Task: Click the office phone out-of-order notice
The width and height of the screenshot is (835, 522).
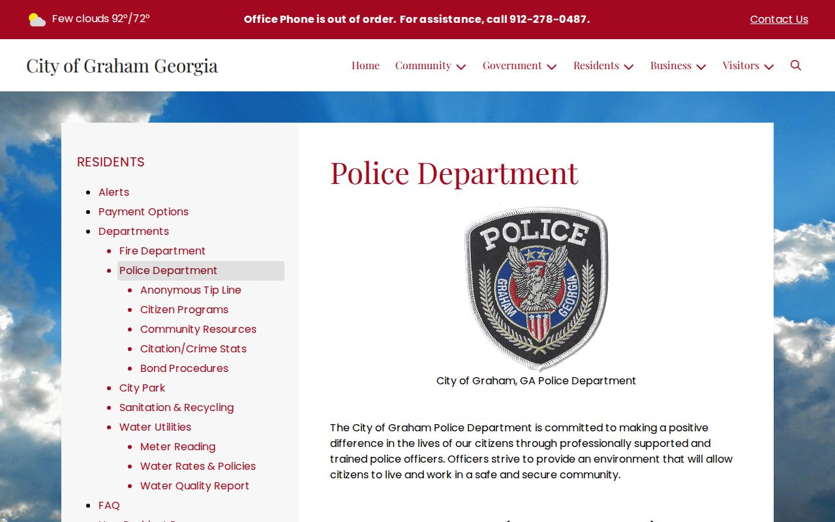Action: pyautogui.click(x=417, y=20)
